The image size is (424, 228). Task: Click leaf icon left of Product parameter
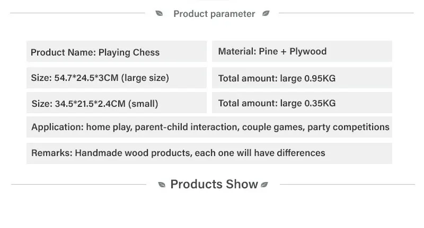(159, 14)
